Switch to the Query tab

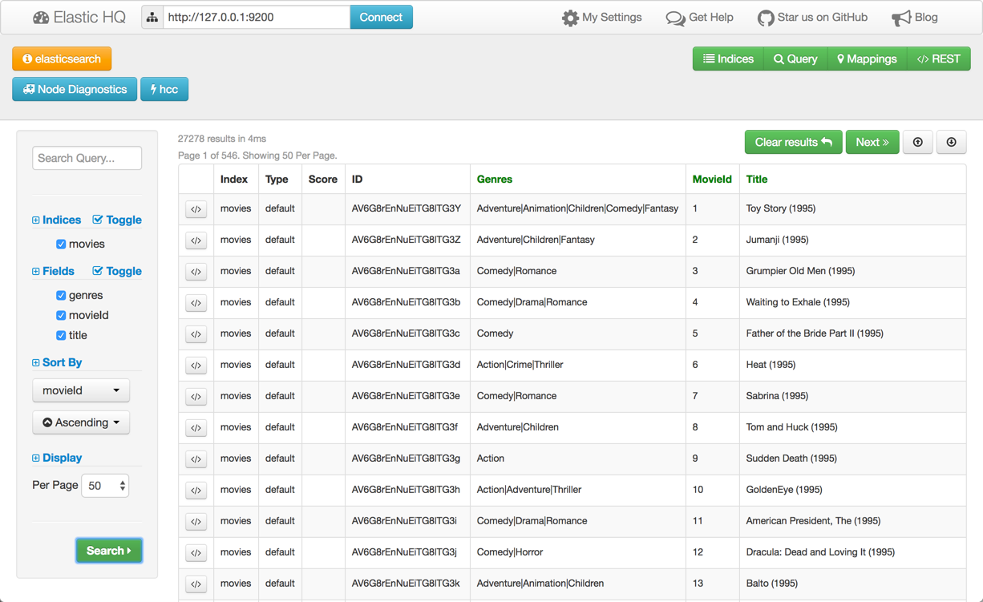[x=795, y=59]
